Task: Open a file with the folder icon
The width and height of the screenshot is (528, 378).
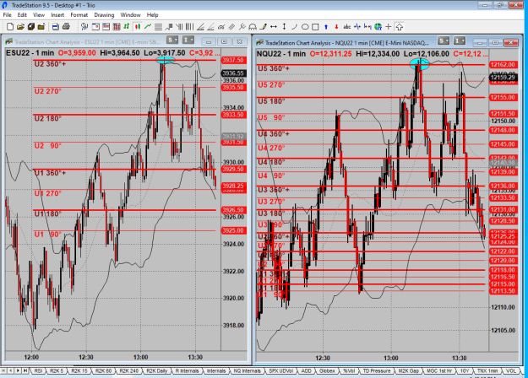Action: (20, 27)
